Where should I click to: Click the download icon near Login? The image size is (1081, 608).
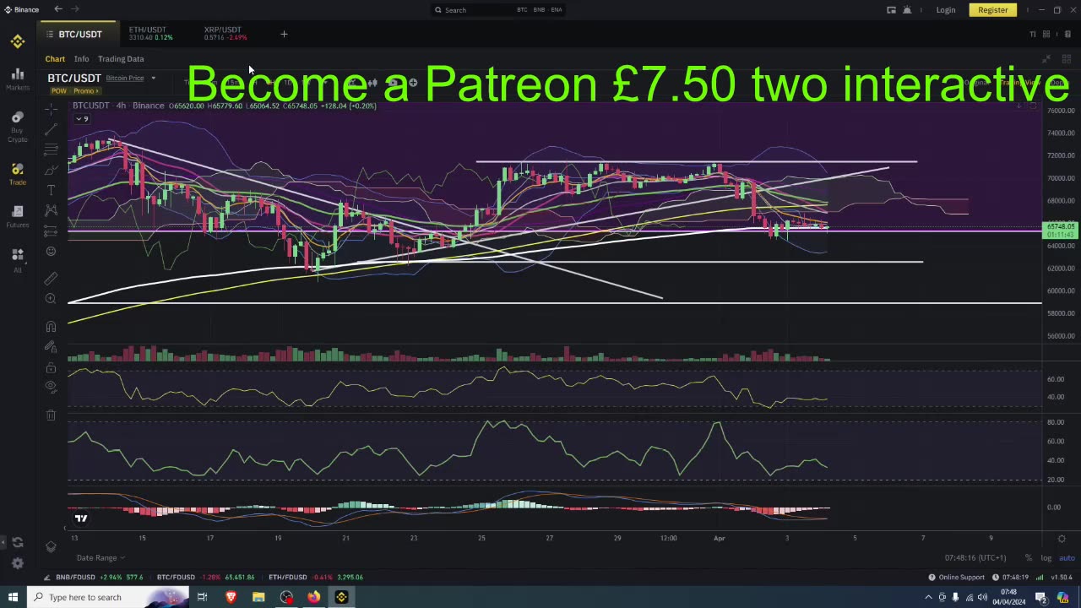point(891,10)
